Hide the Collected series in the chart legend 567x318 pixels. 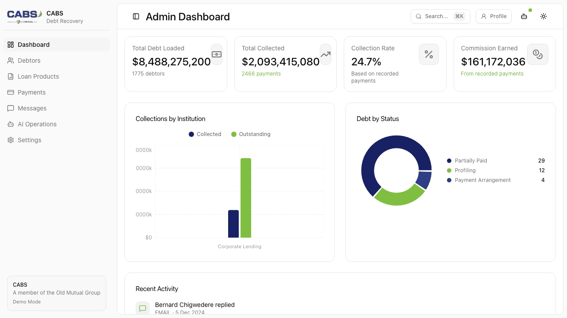tap(205, 134)
